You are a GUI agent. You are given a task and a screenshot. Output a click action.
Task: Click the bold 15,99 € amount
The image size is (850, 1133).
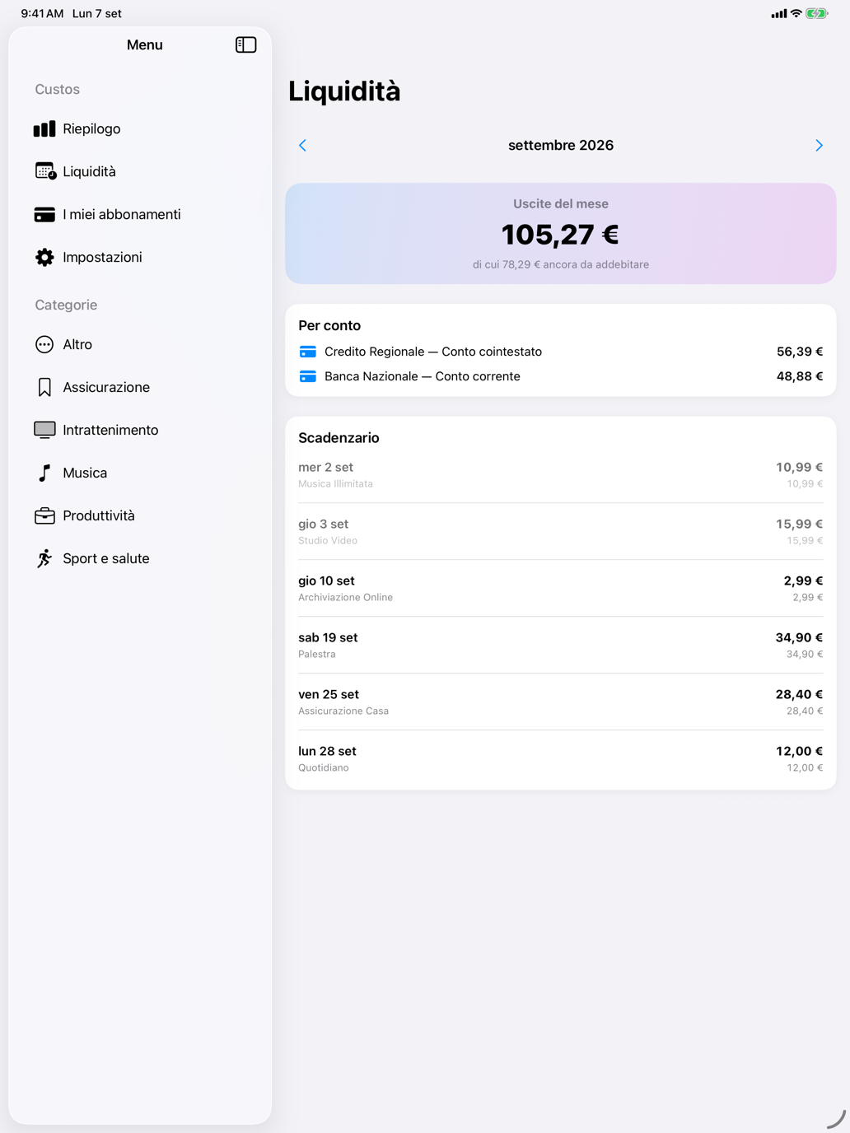(x=799, y=524)
